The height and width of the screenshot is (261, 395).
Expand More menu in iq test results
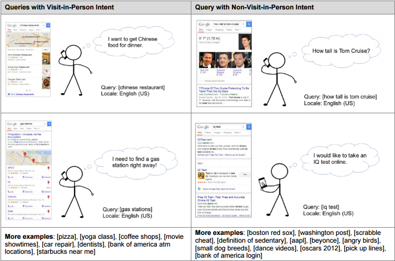pyautogui.click(x=238, y=133)
